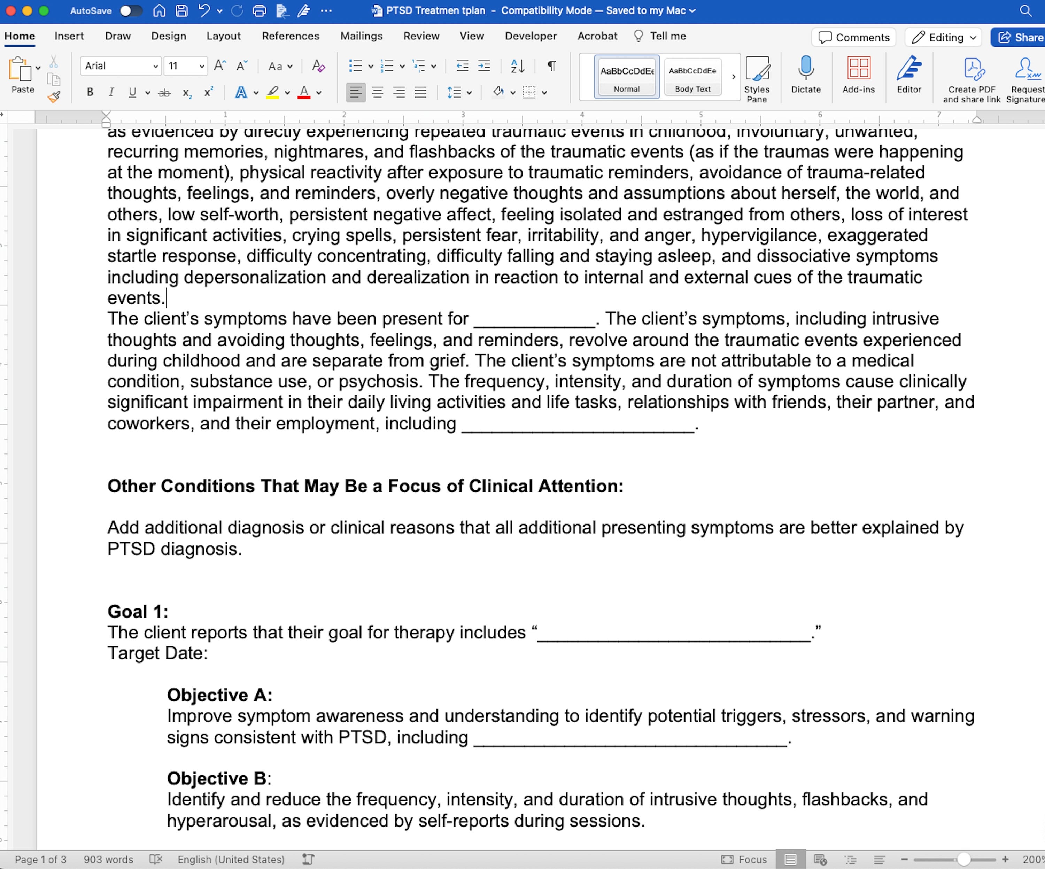Switch to the References ribbon tab
The image size is (1045, 869).
(x=290, y=36)
